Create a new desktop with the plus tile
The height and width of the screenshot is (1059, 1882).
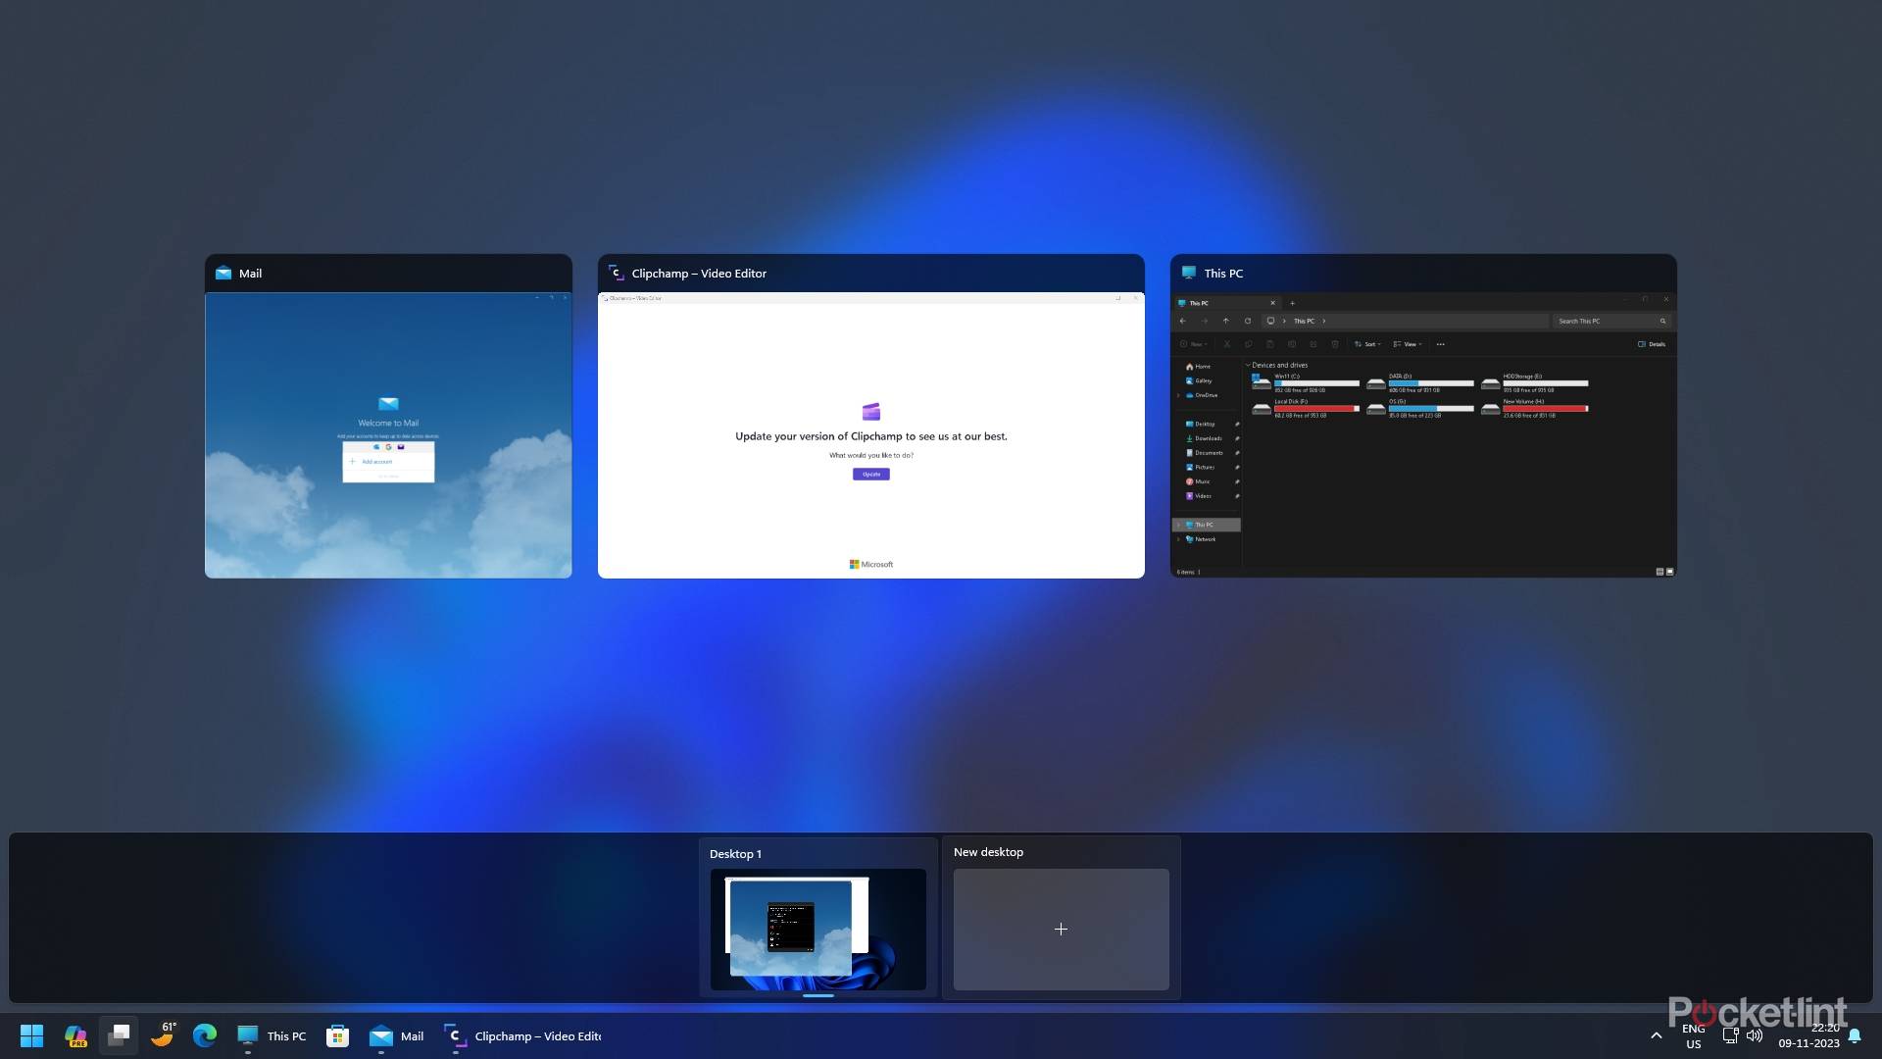point(1062,929)
